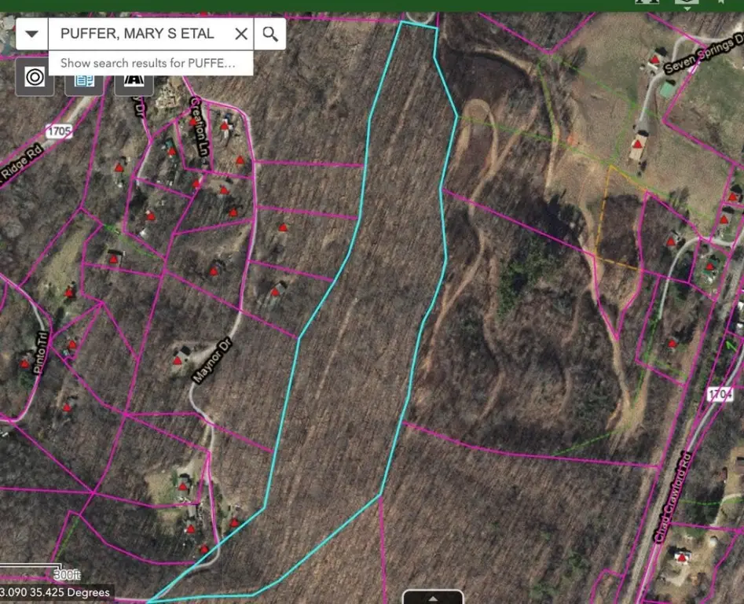
Task: Click the concentric circles widget icon
Action: click(x=35, y=77)
